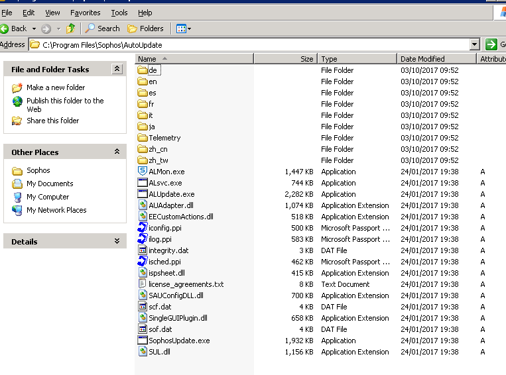Open the Search toolbar button
The image size is (506, 375).
pyautogui.click(x=102, y=28)
